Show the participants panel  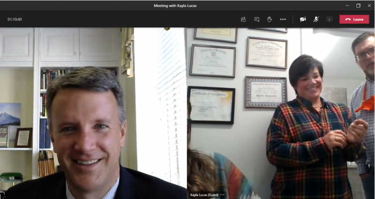tap(243, 19)
